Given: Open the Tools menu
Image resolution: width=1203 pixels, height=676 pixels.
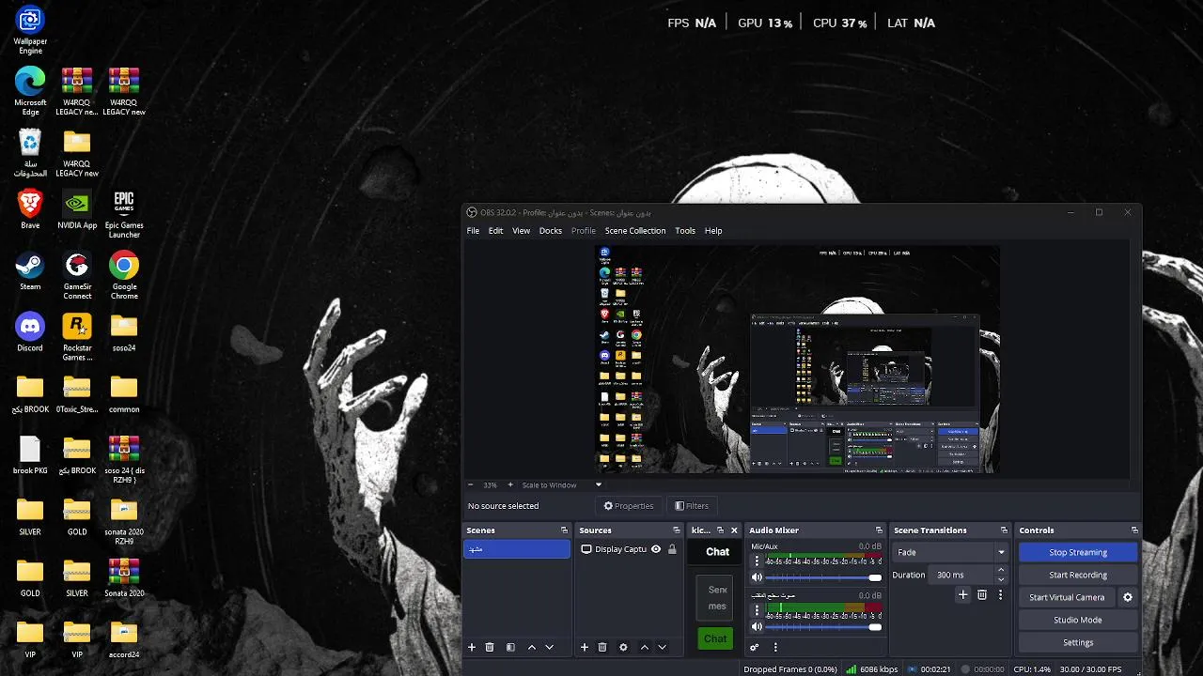Looking at the screenshot, I should (685, 231).
